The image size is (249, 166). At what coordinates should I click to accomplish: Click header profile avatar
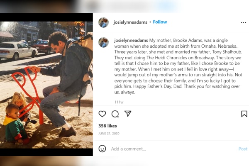pyautogui.click(x=103, y=22)
